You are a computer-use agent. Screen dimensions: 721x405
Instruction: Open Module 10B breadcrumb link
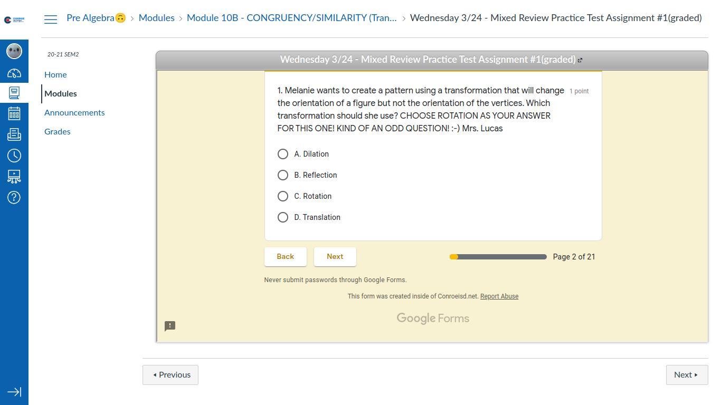point(291,18)
